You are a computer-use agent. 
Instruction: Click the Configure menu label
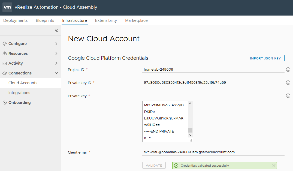17,44
